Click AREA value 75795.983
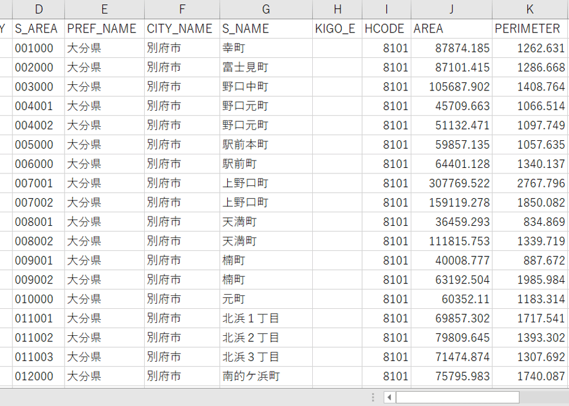 click(x=451, y=376)
